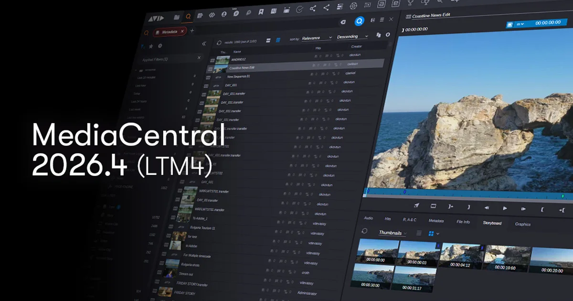Open the search bar hamburger menu
The image size is (573, 301).
point(382,20)
